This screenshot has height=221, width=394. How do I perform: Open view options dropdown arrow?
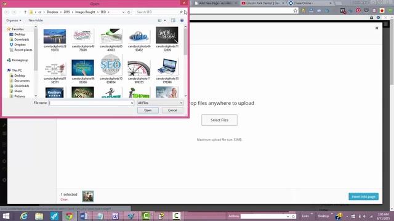click(165, 20)
